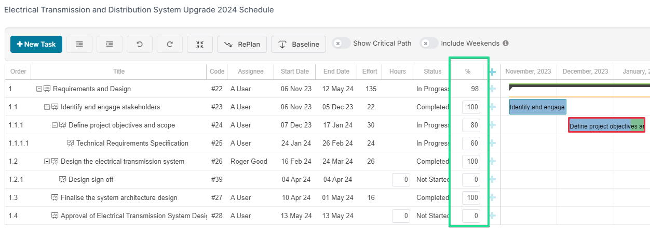Select the Define project objectives Gantt bar
Viewport: 650px width, 229px height.
coord(606,125)
